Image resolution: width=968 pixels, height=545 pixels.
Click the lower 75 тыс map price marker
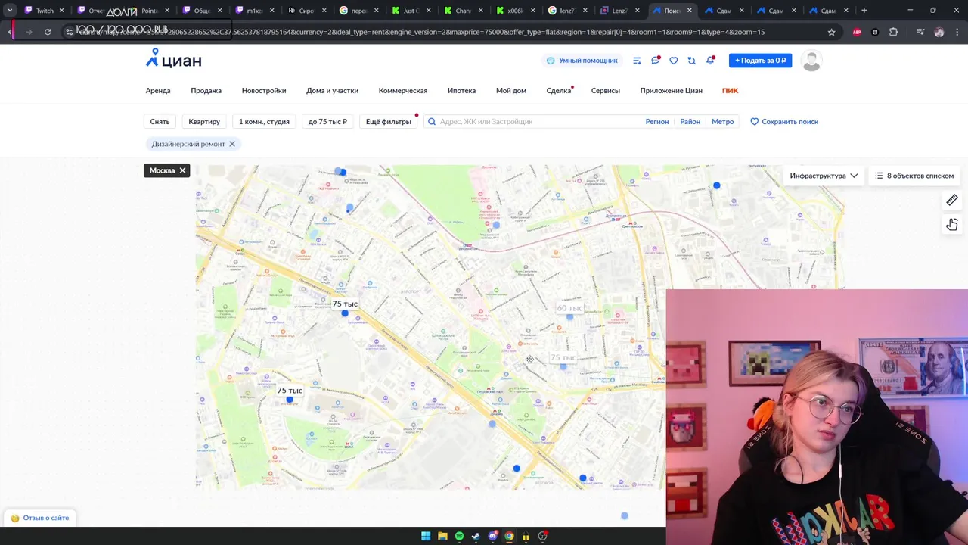pos(290,391)
